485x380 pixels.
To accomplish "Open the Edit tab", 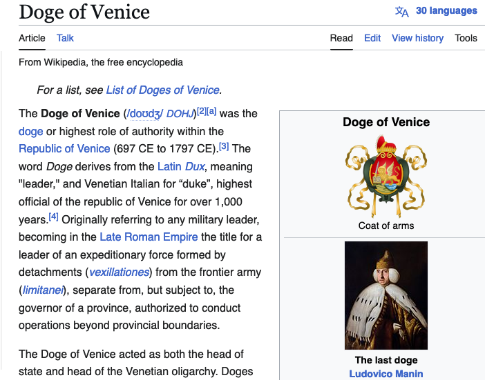I will pyautogui.click(x=372, y=38).
